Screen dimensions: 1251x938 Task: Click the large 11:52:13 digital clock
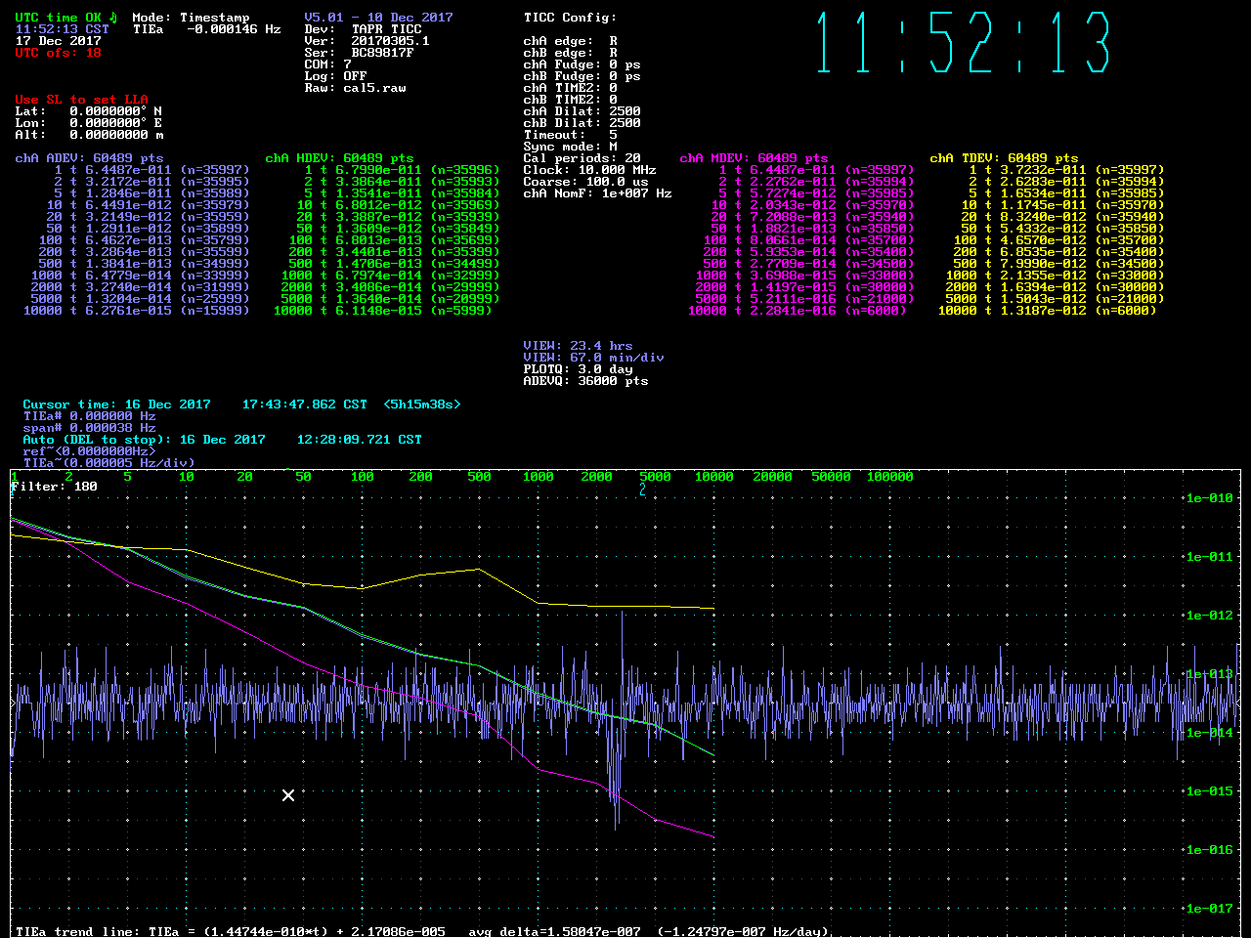[964, 43]
